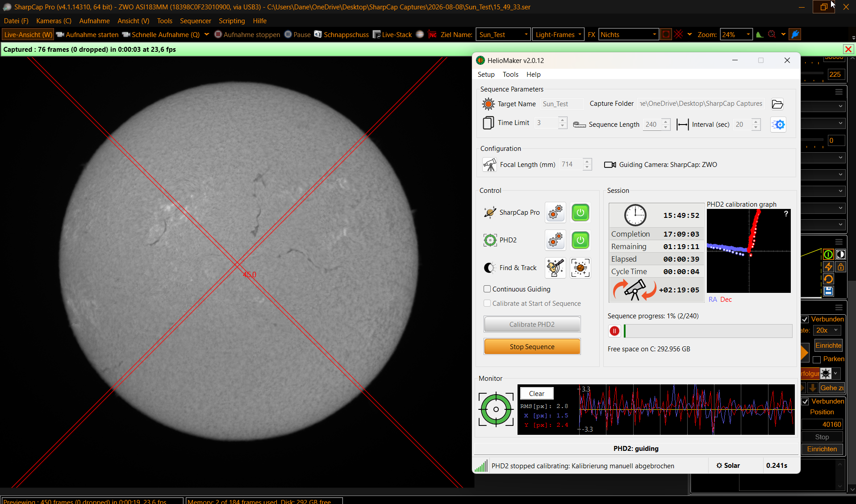The width and height of the screenshot is (856, 504).
Task: Show green histogram icon in toolbar
Action: [x=760, y=34]
